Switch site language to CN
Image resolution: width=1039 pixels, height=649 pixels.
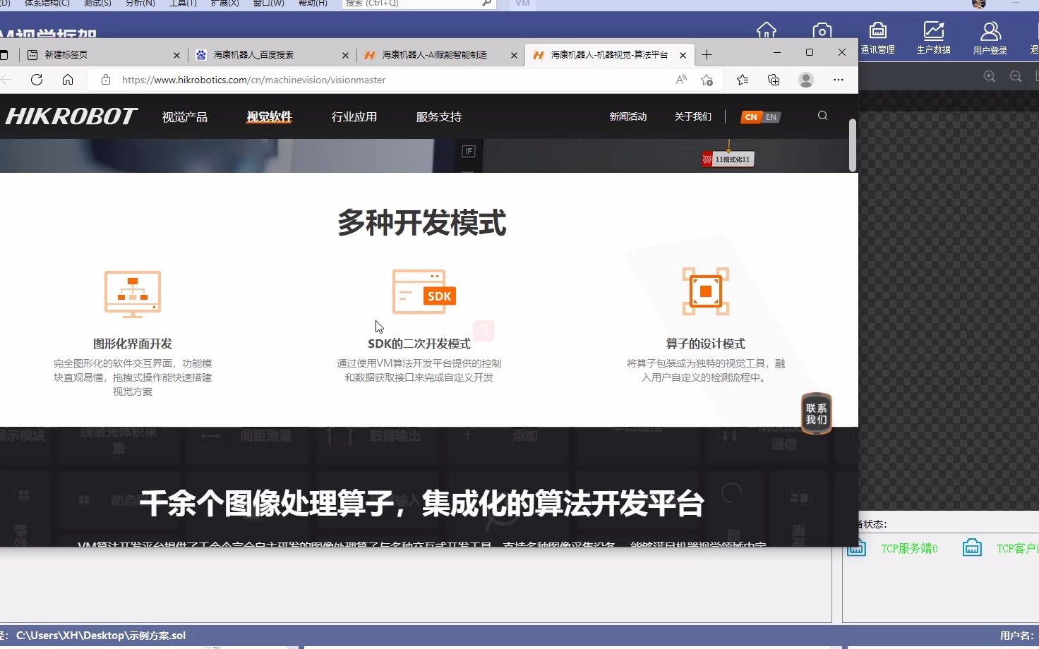pyautogui.click(x=751, y=117)
